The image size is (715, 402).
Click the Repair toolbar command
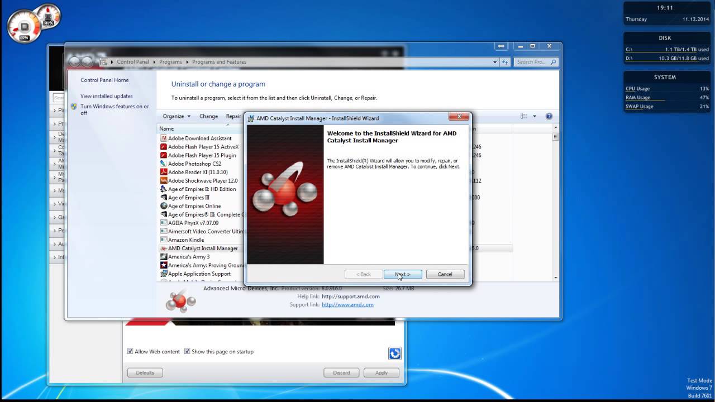click(233, 116)
